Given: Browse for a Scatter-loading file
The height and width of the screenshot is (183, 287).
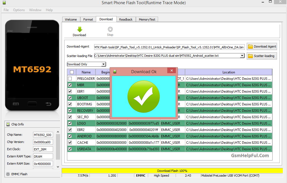Looking at the screenshot, I should click(x=262, y=56).
